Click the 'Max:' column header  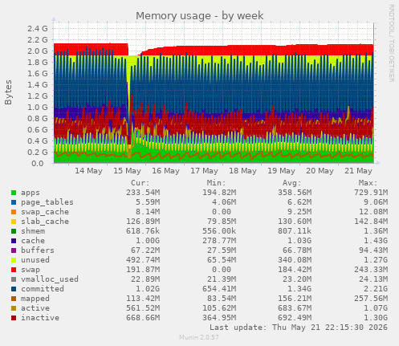[x=368, y=183]
